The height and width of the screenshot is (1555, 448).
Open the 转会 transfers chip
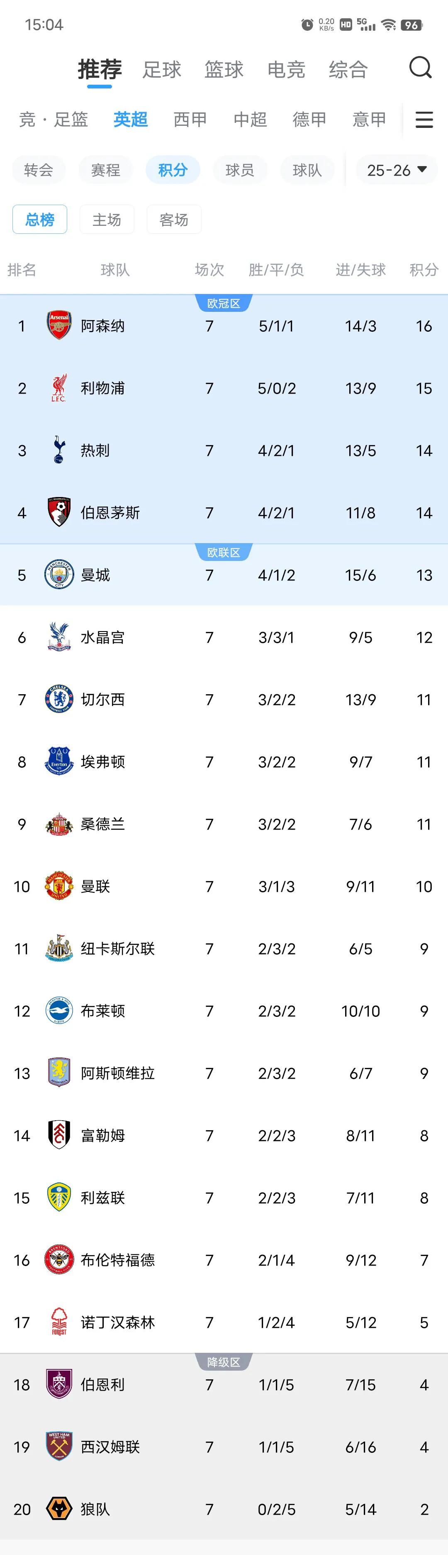[x=39, y=170]
